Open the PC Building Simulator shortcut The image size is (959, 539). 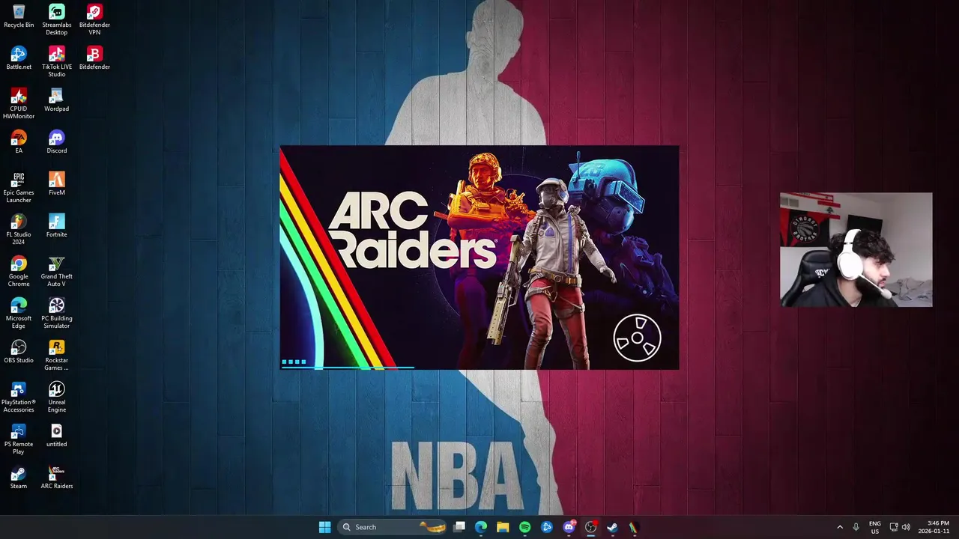(x=56, y=313)
